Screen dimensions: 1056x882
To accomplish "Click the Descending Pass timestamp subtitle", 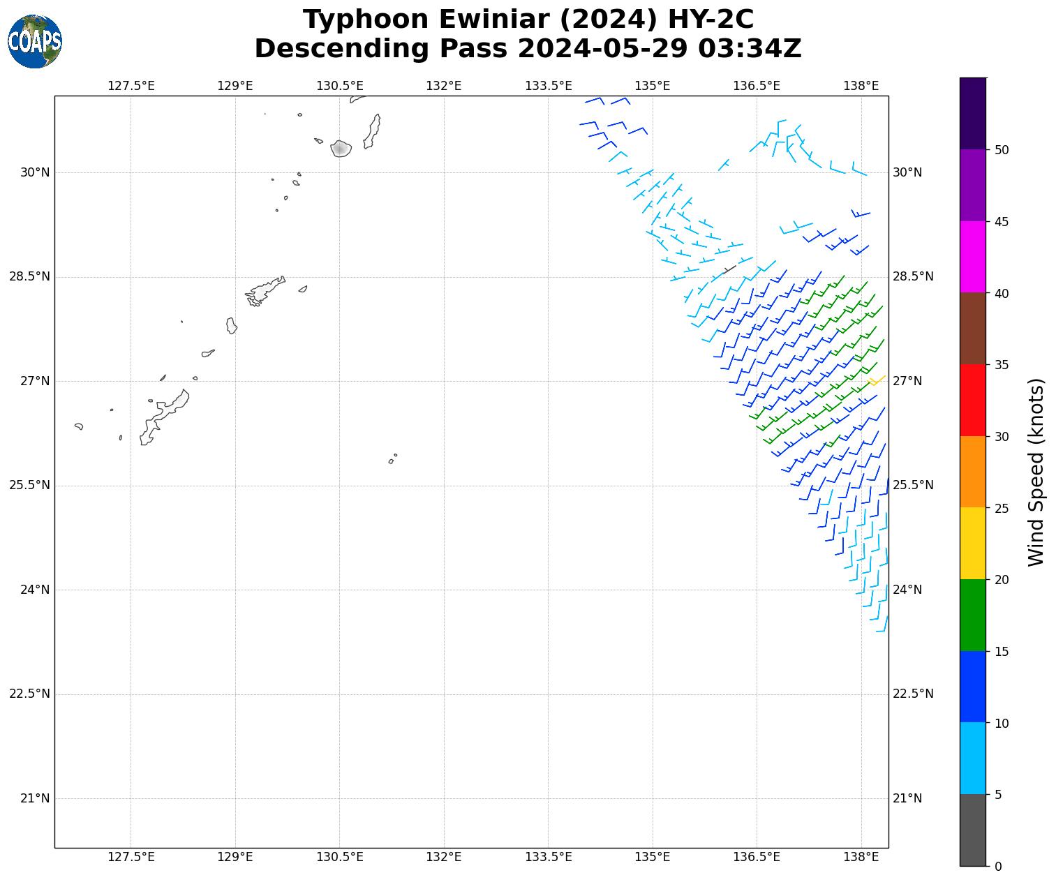I will click(528, 49).
